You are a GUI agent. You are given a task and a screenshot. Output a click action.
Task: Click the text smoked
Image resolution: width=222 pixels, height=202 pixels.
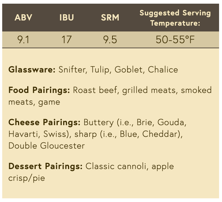pyautogui.click(x=196, y=90)
